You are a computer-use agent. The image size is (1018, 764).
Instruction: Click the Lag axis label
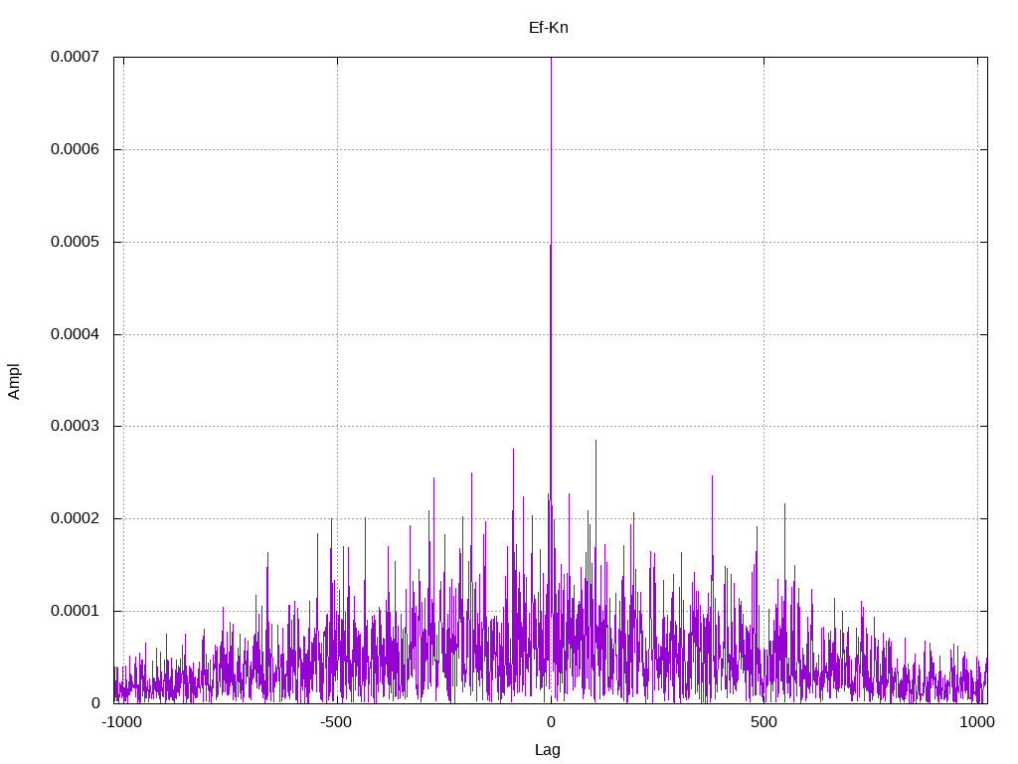[548, 750]
